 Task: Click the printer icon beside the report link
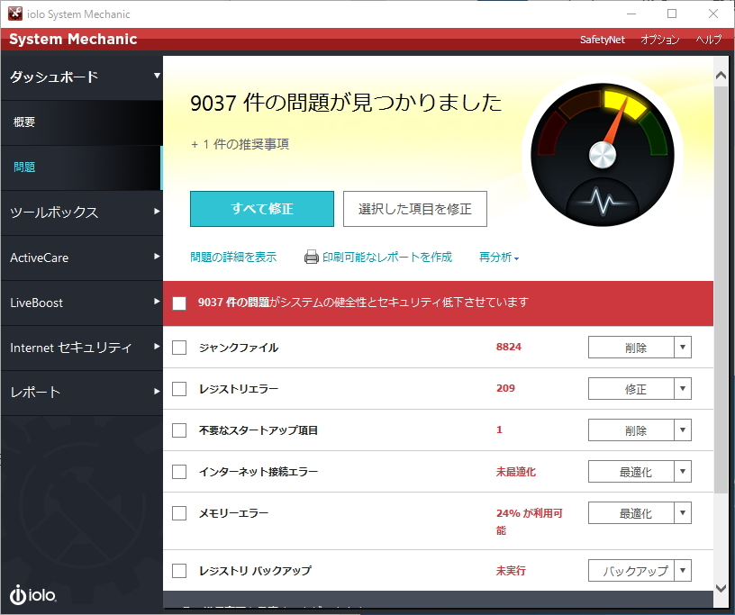pos(312,257)
